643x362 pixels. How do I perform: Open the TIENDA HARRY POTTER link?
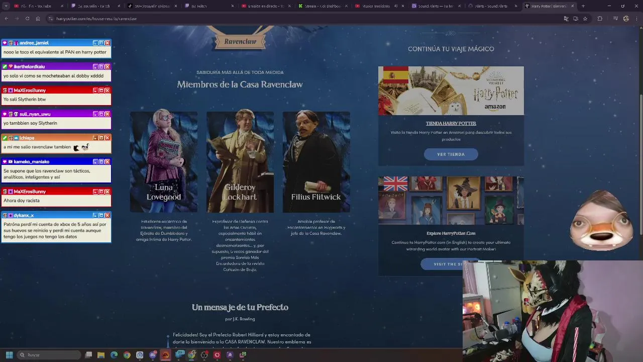click(x=451, y=123)
